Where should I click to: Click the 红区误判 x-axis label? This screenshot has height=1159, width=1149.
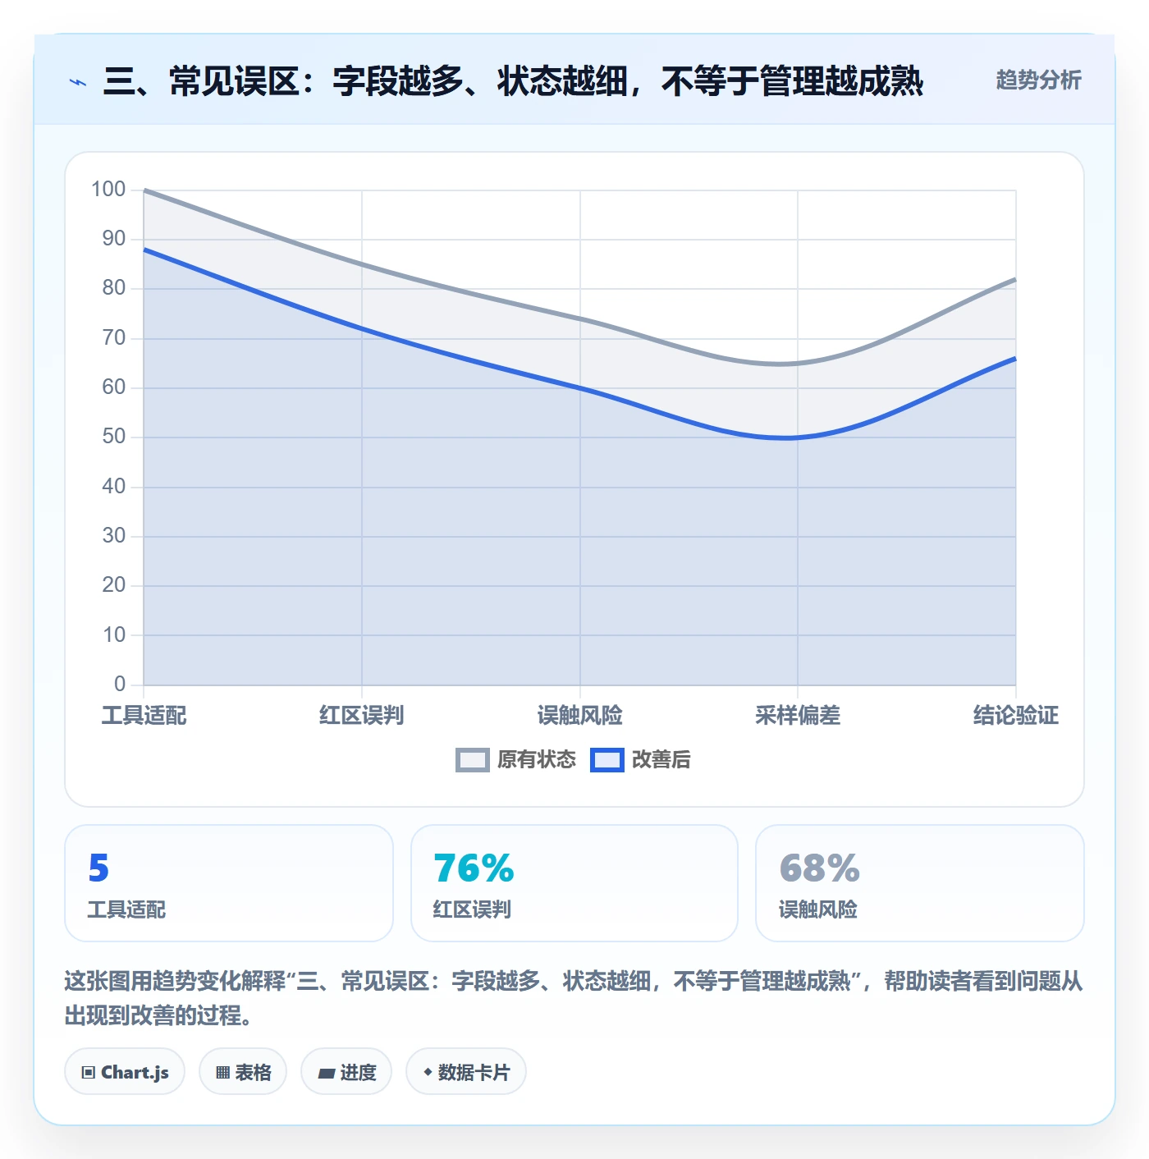(362, 716)
